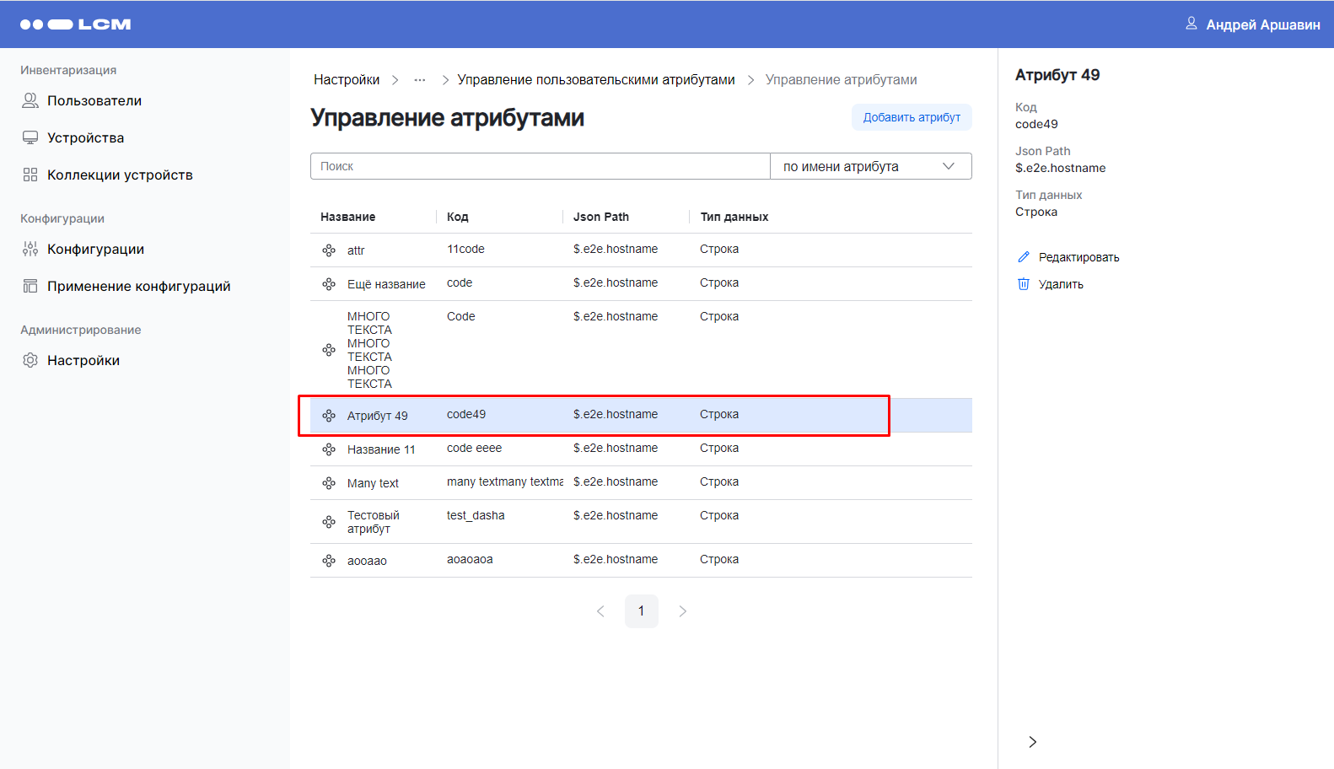
Task: Open user profile Андрей Аршавин
Action: tap(1252, 24)
